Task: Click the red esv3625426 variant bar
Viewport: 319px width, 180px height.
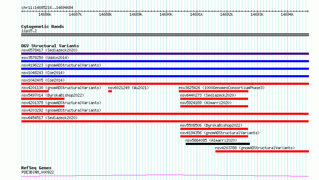Action: click(x=214, y=91)
